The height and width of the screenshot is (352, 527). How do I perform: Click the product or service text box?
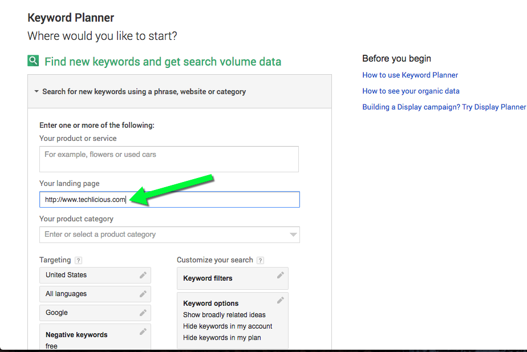point(169,159)
